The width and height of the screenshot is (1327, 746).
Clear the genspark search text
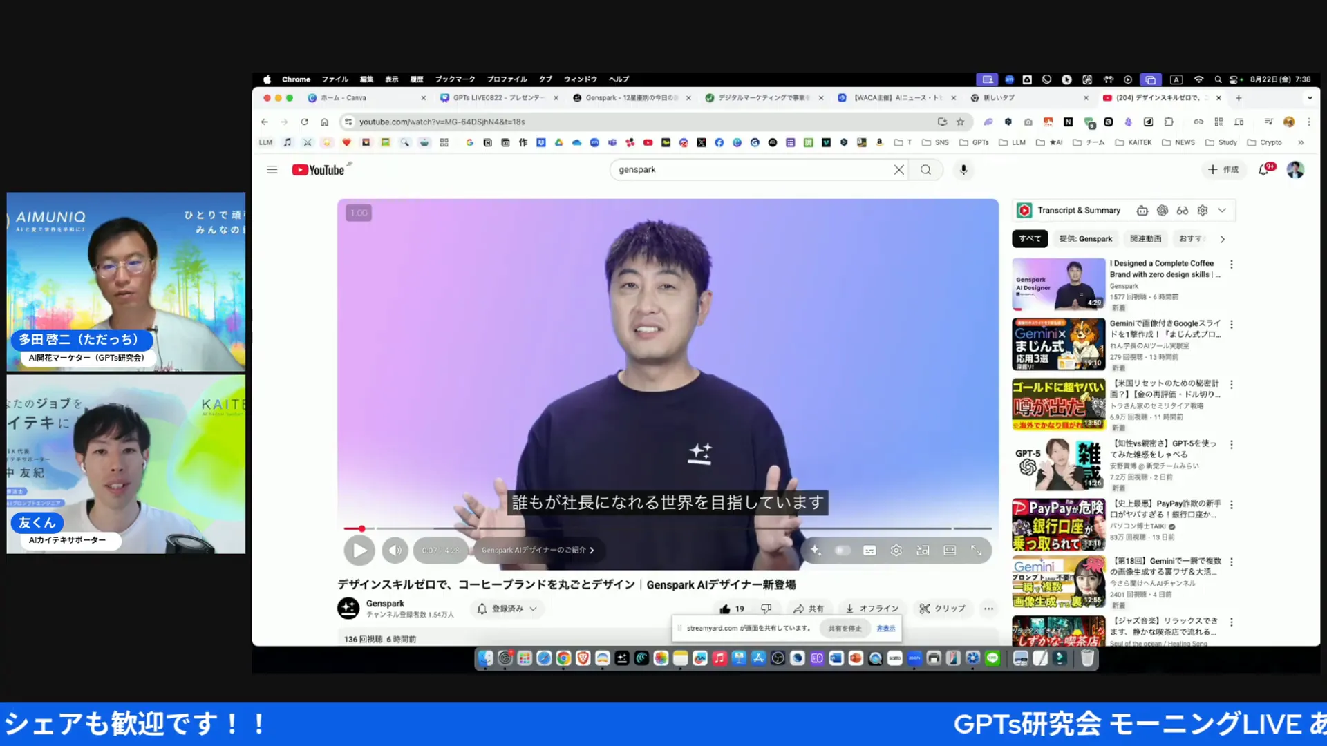(898, 169)
